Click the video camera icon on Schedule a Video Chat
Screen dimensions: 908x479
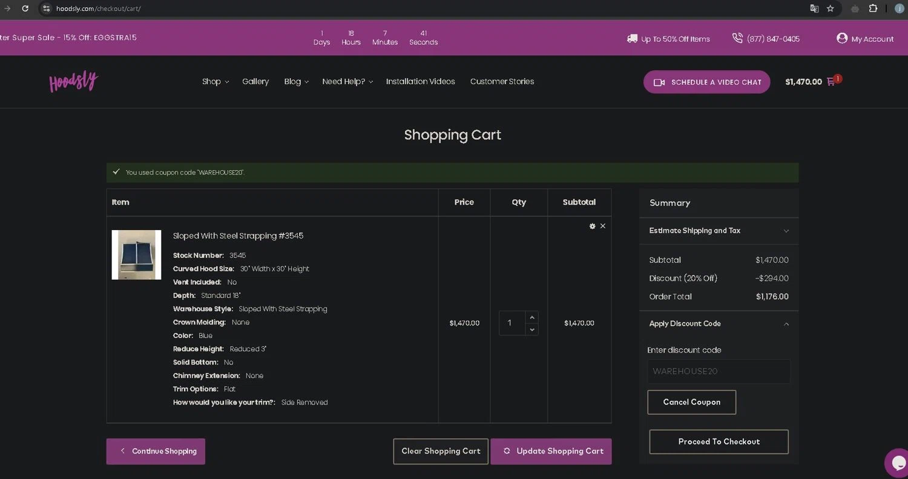click(659, 82)
